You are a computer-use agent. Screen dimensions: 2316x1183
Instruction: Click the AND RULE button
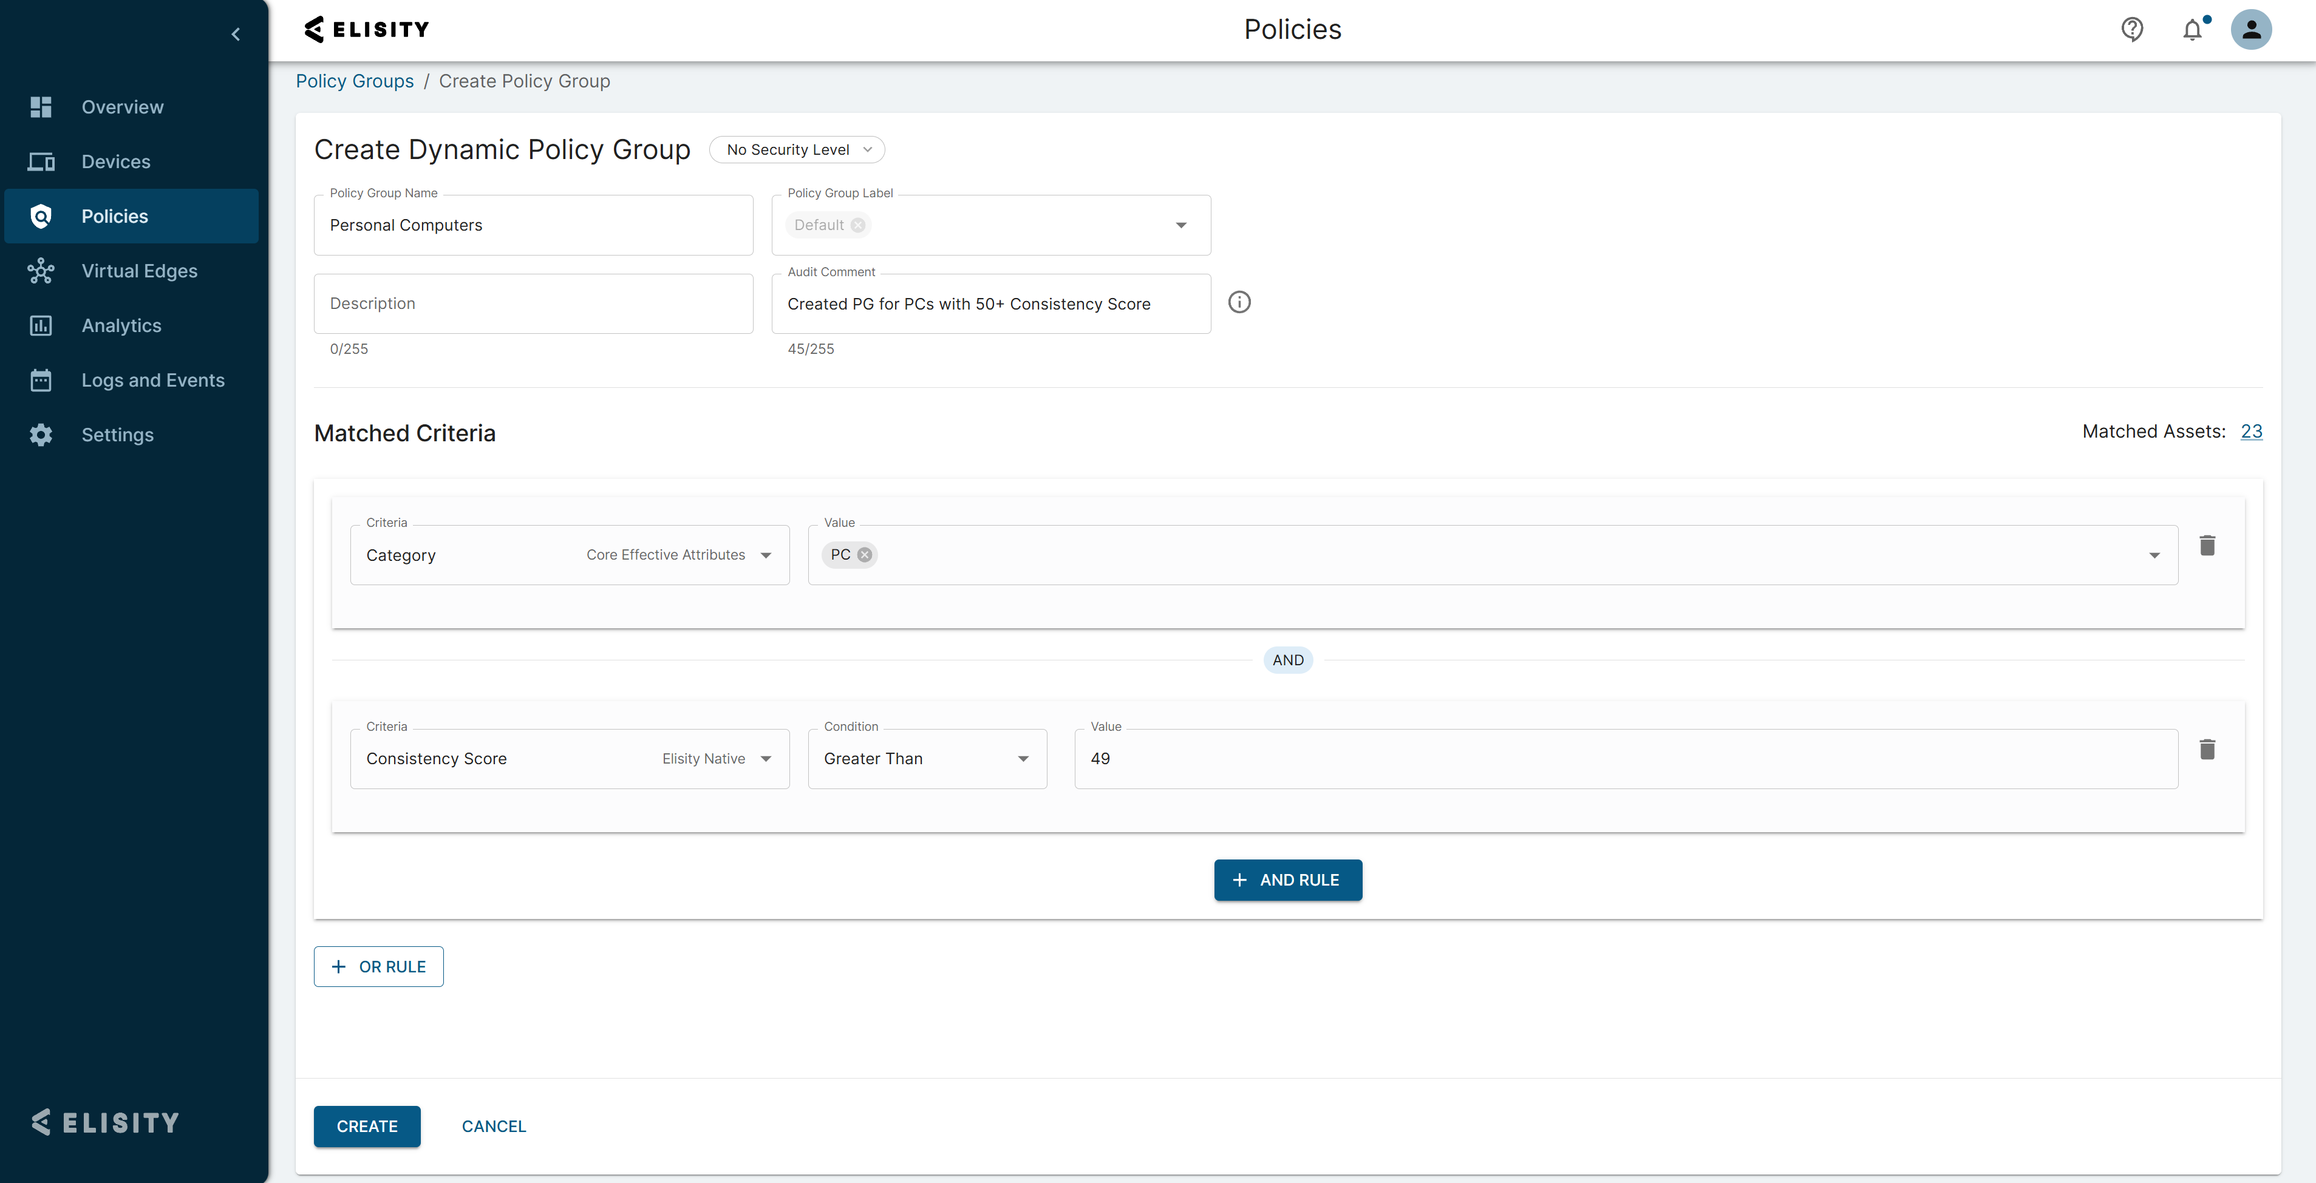[1287, 880]
